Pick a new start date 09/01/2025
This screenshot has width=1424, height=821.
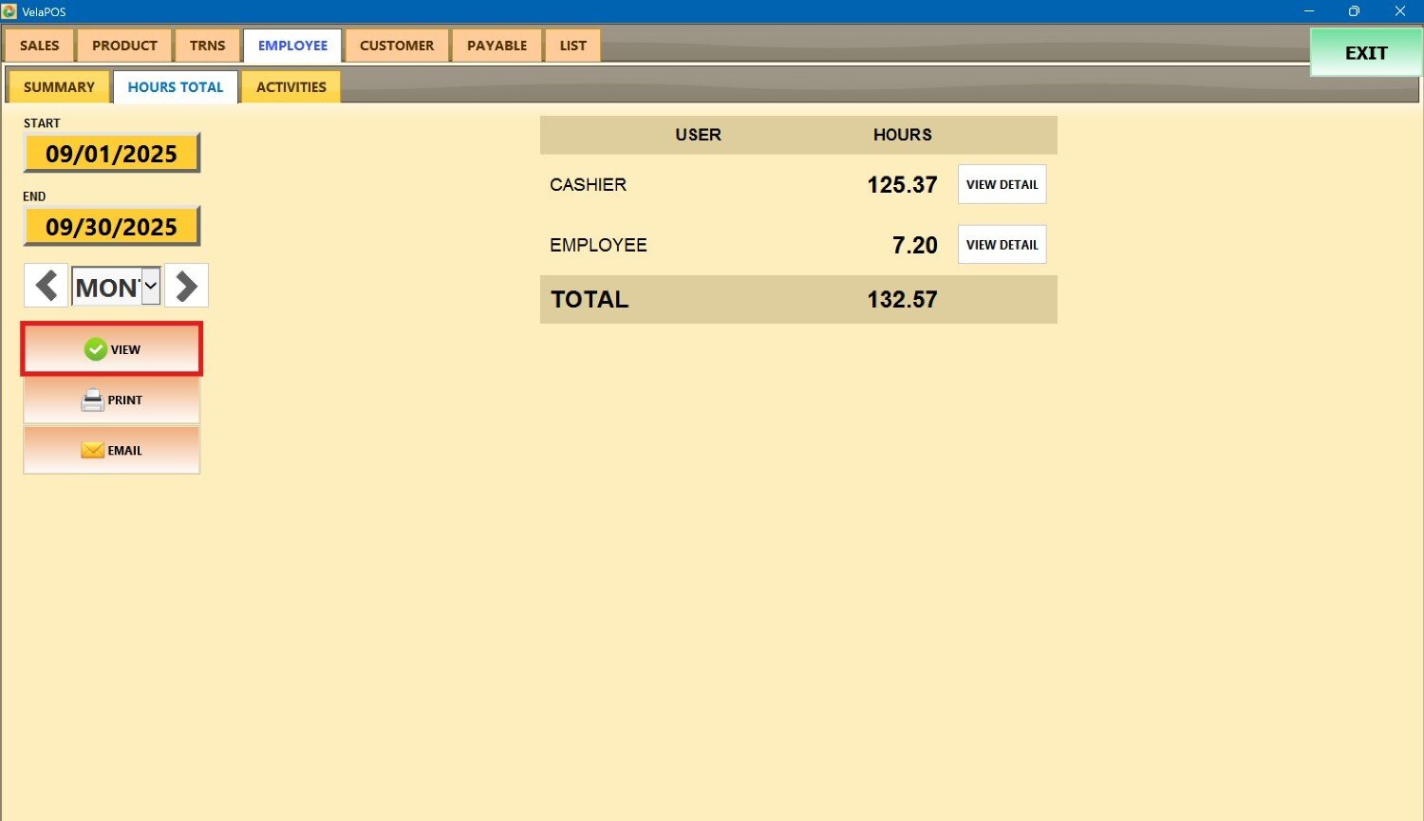(x=112, y=154)
